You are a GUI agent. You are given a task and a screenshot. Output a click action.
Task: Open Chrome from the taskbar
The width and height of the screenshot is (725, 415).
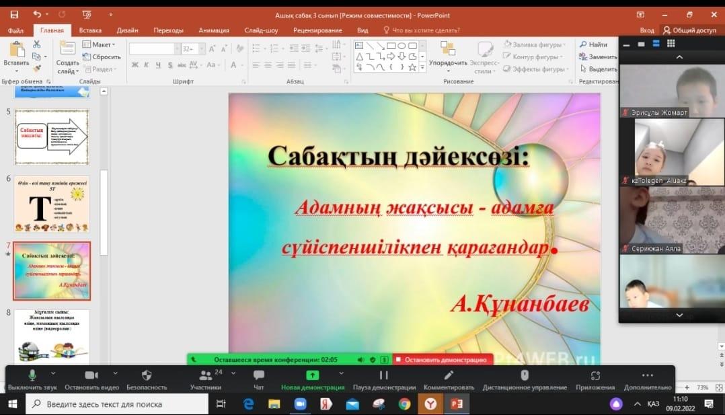[405, 404]
